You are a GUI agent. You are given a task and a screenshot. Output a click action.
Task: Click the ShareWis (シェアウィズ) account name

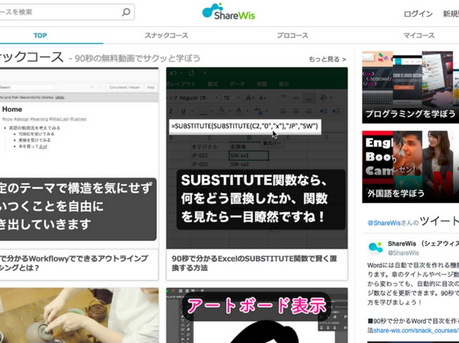(423, 244)
